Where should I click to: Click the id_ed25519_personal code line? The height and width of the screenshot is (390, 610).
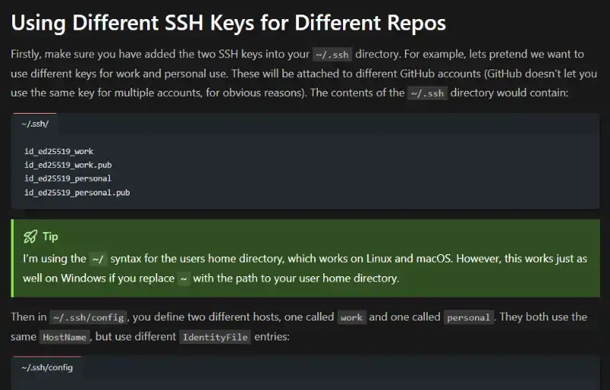point(68,179)
